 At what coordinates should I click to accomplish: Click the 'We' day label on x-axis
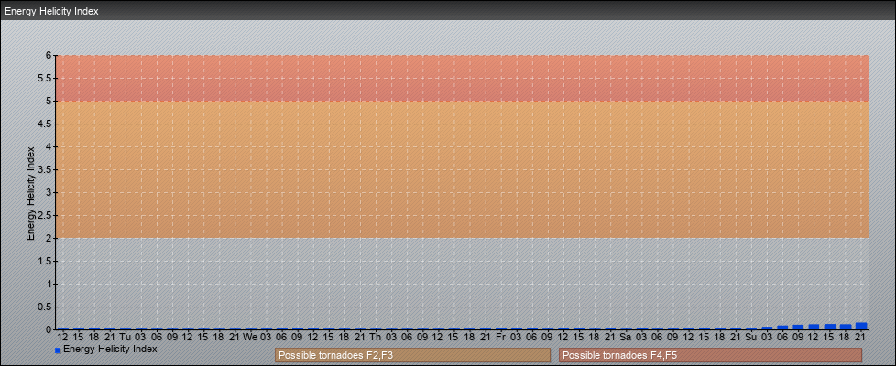[x=250, y=337]
